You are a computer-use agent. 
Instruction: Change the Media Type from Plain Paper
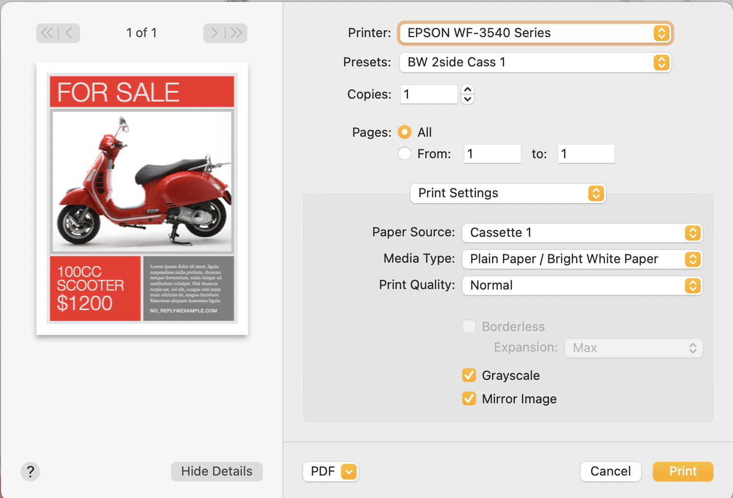(582, 259)
